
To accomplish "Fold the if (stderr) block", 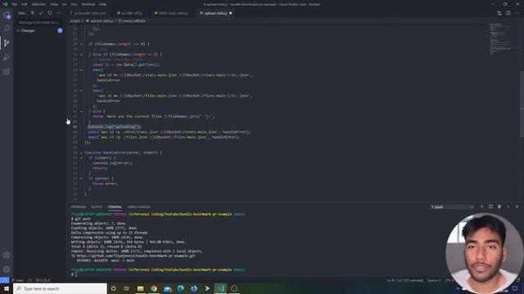I will (81, 158).
